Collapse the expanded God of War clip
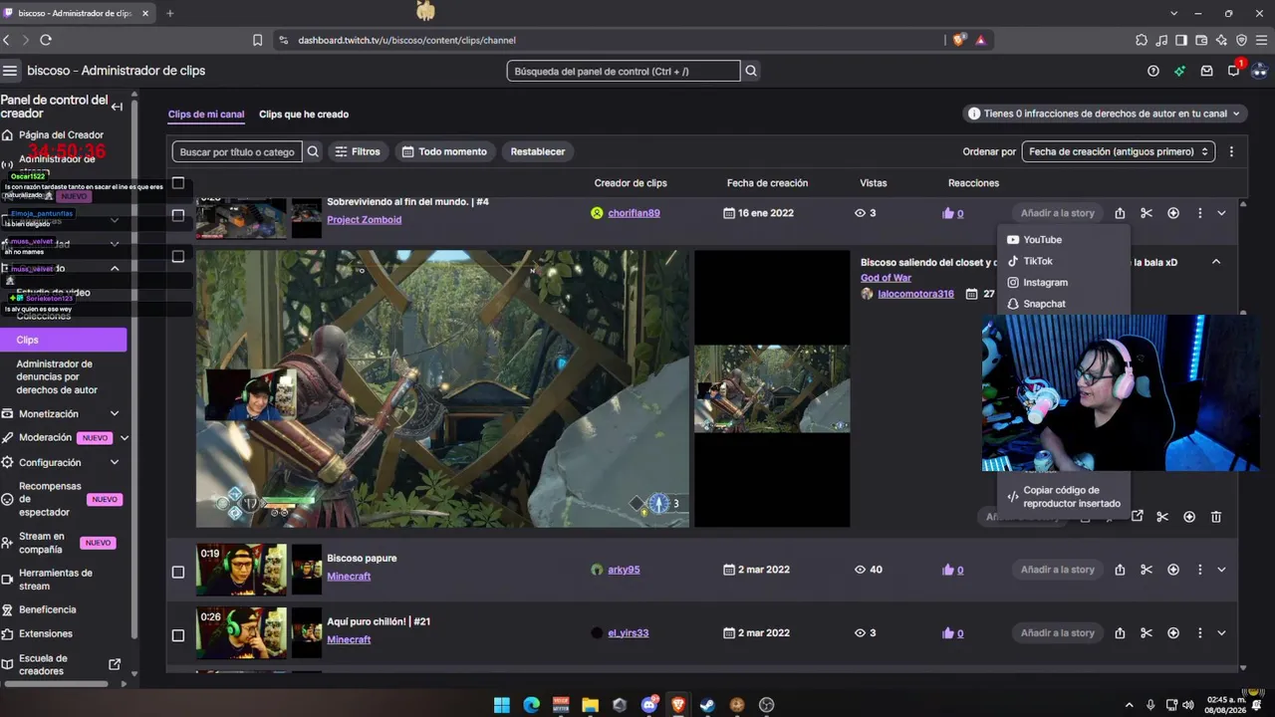 point(1216,262)
